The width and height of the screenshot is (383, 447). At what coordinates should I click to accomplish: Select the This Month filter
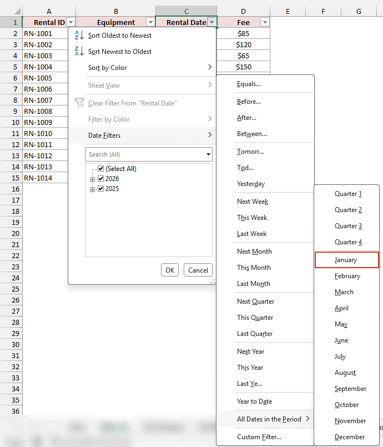tap(265, 268)
